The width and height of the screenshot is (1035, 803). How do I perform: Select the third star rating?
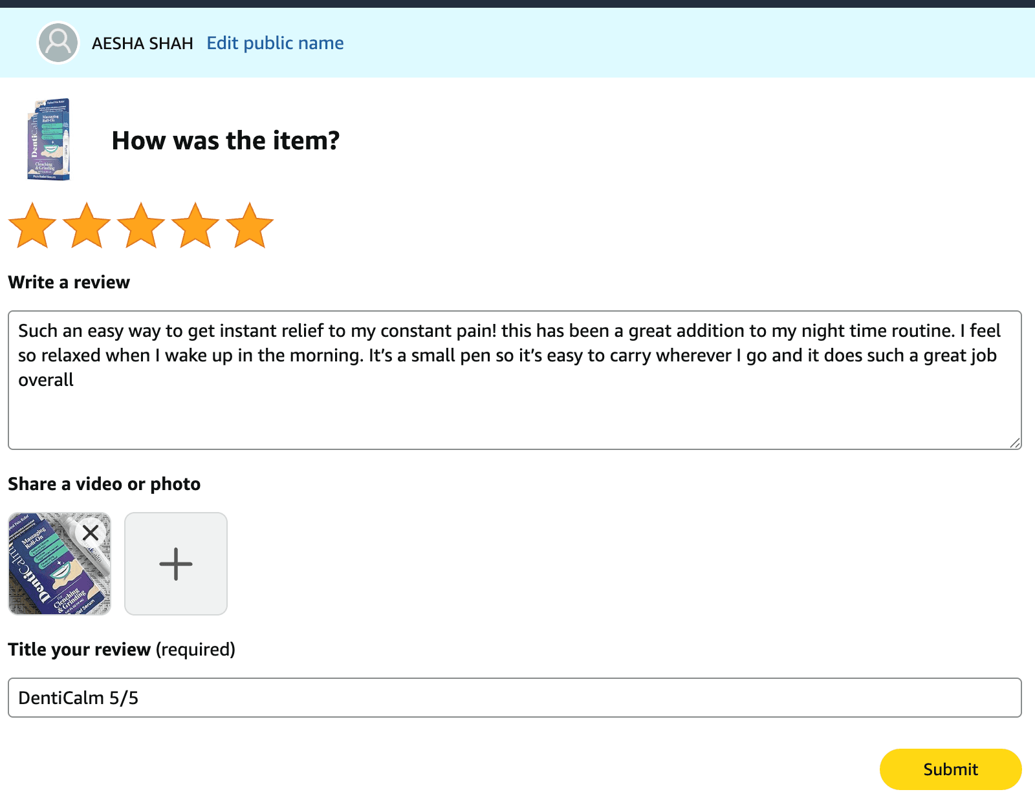click(140, 225)
